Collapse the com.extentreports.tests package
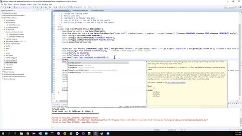242x136 pixels. tap(5, 32)
